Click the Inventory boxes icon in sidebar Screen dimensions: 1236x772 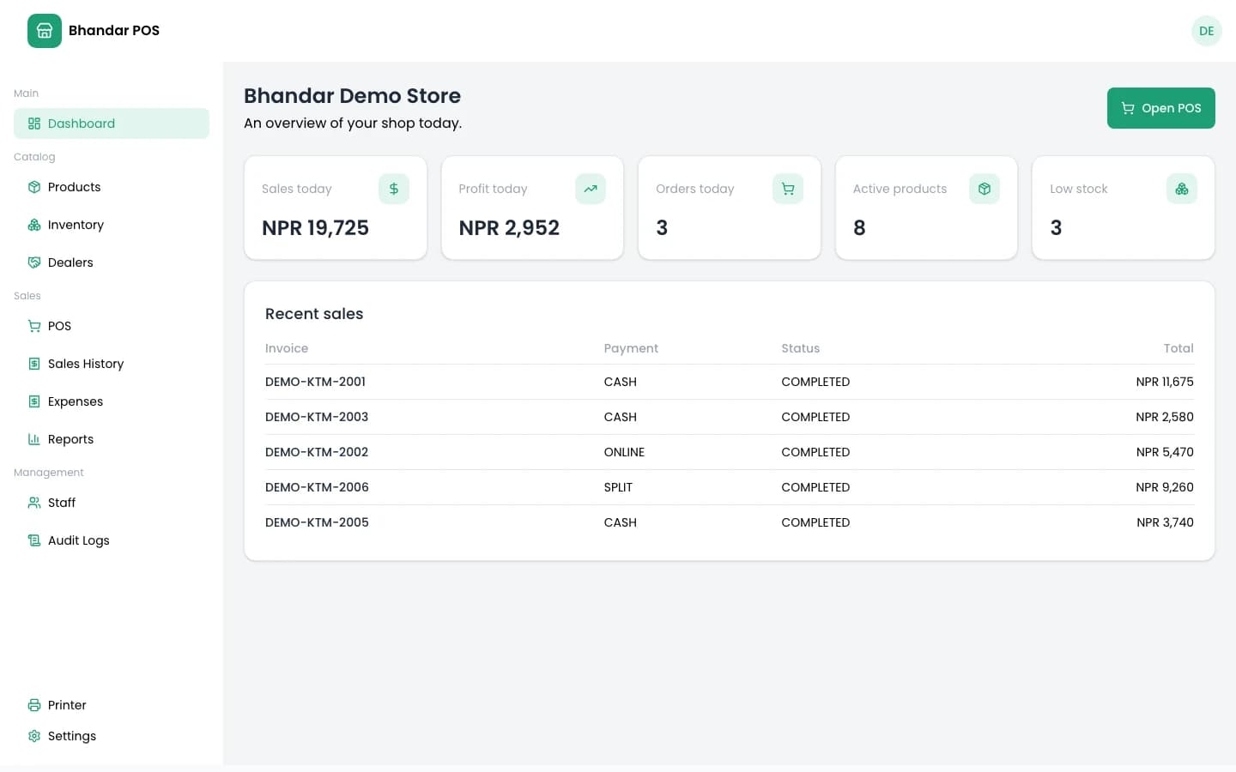click(34, 225)
